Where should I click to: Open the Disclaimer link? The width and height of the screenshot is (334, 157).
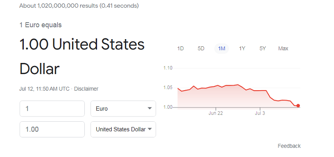[86, 88]
